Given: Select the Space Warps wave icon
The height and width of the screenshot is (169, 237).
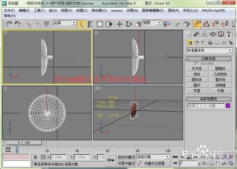Looking at the screenshot, I should tap(224, 43).
